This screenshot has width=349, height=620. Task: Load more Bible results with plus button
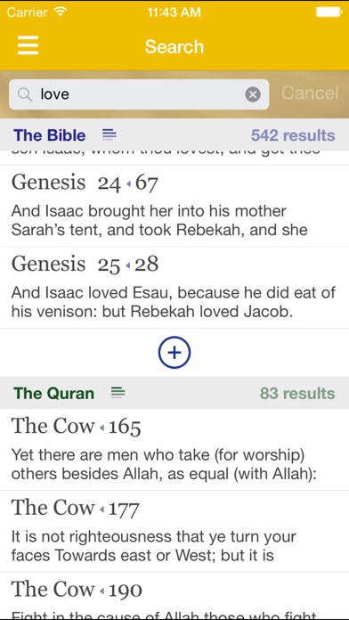(x=174, y=353)
